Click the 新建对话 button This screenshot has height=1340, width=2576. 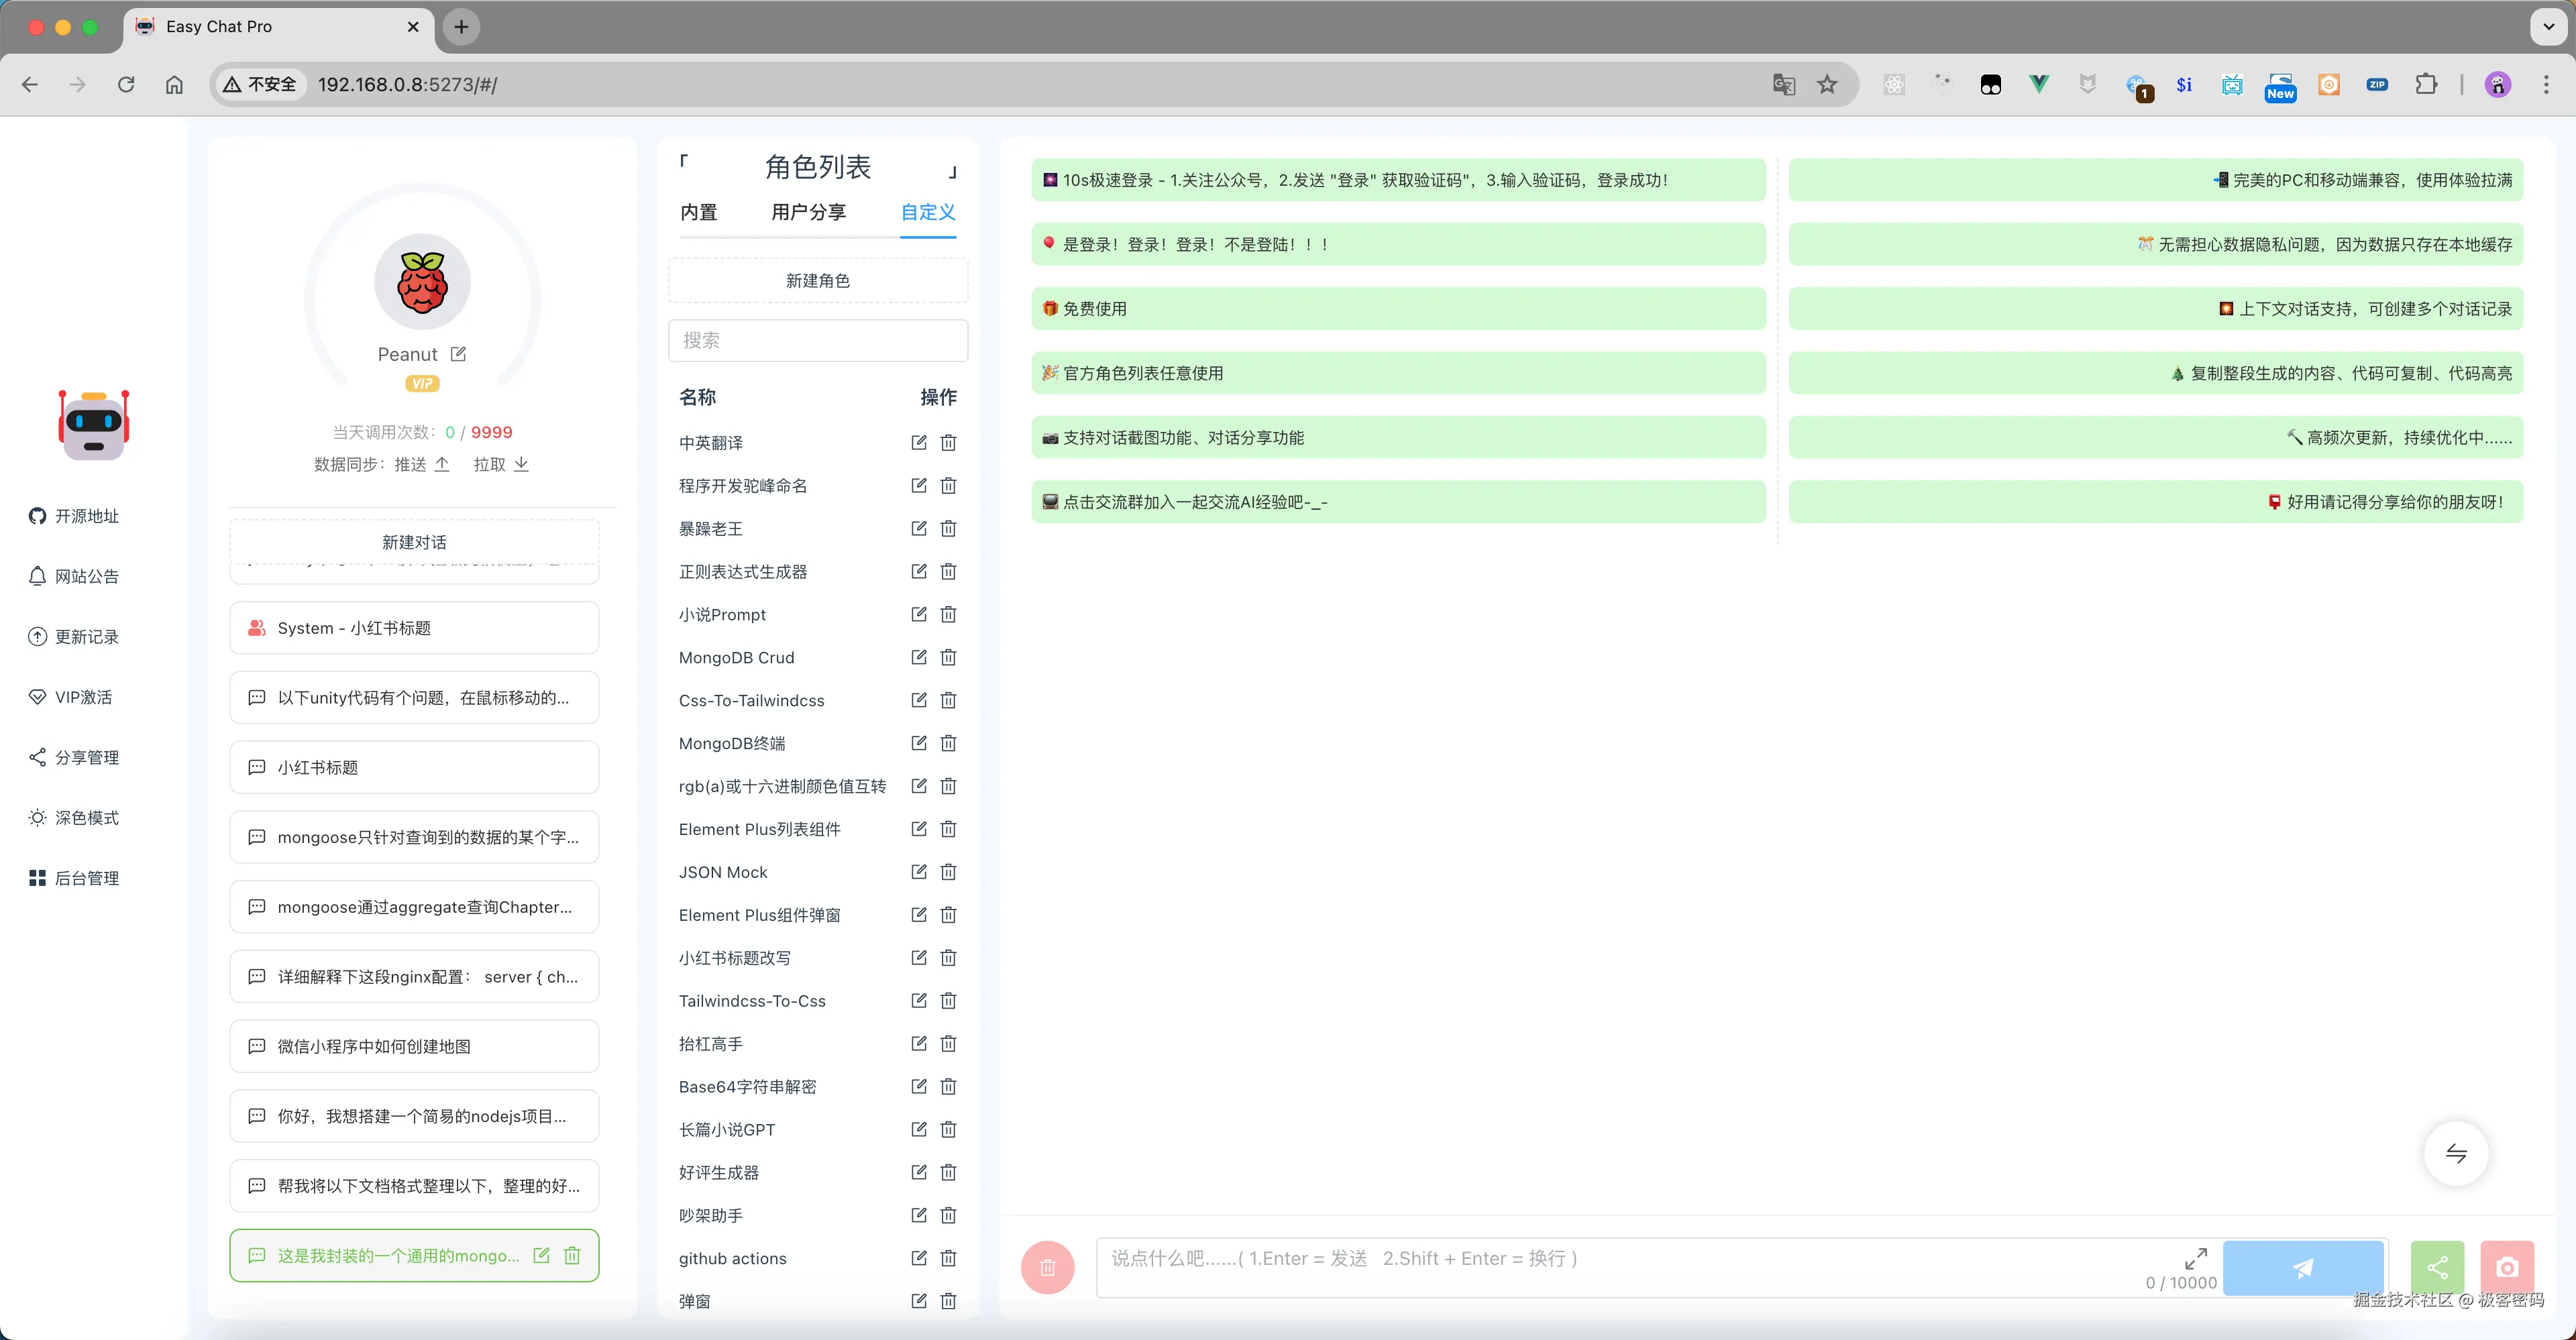click(414, 542)
